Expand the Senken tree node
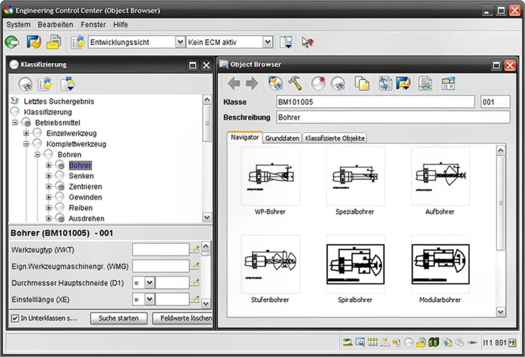This screenshot has width=525, height=357. [49, 176]
